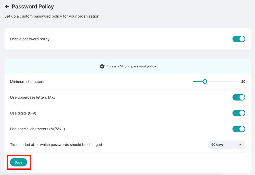Toggle the Enable password policy switch
This screenshot has width=255, height=175.
pyautogui.click(x=238, y=39)
